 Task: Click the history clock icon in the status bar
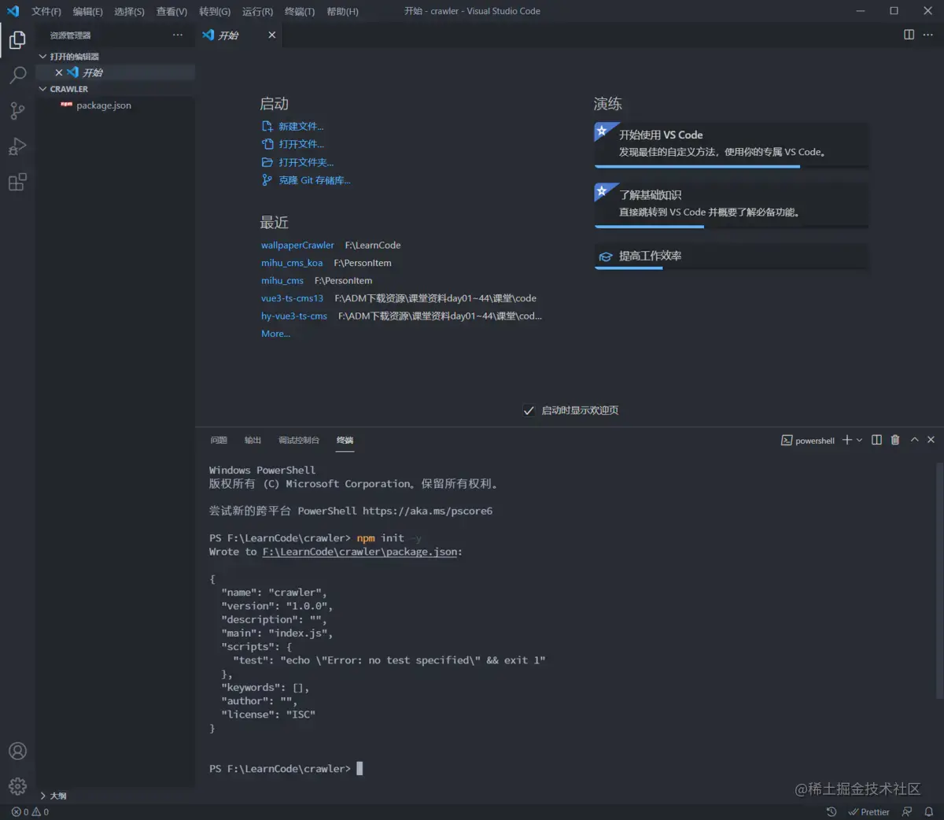click(832, 812)
